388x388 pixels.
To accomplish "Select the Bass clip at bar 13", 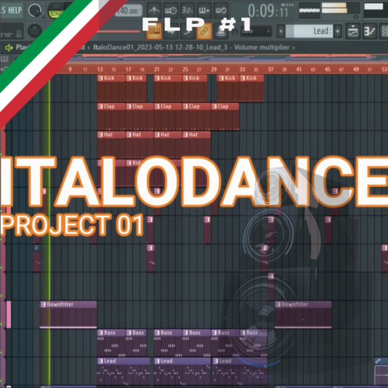I will (x=111, y=343).
